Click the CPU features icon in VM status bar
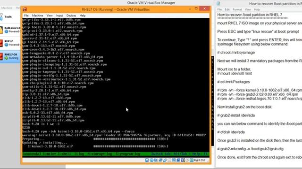 point(183,160)
